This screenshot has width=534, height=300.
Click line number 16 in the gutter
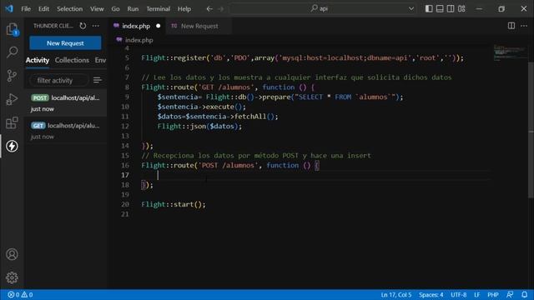[125, 165]
